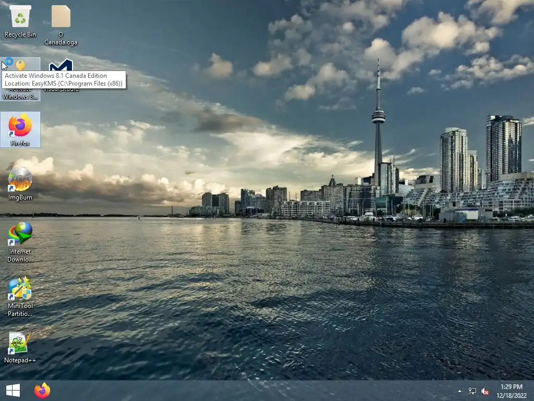Open the network status tray icon

tap(472, 391)
